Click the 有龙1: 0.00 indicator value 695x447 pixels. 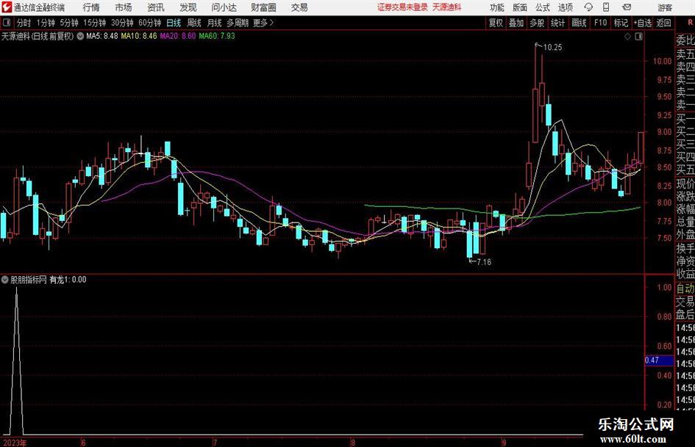68,280
